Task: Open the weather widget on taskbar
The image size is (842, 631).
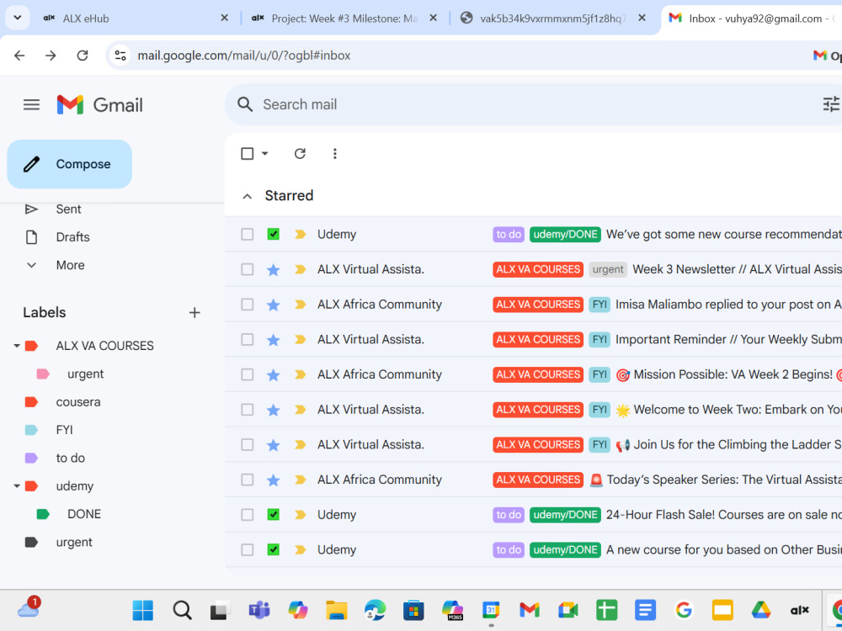Action: (29, 608)
